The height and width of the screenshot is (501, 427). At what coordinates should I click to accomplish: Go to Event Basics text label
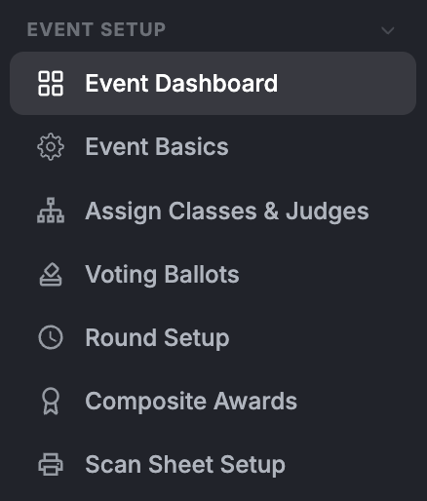pos(157,146)
